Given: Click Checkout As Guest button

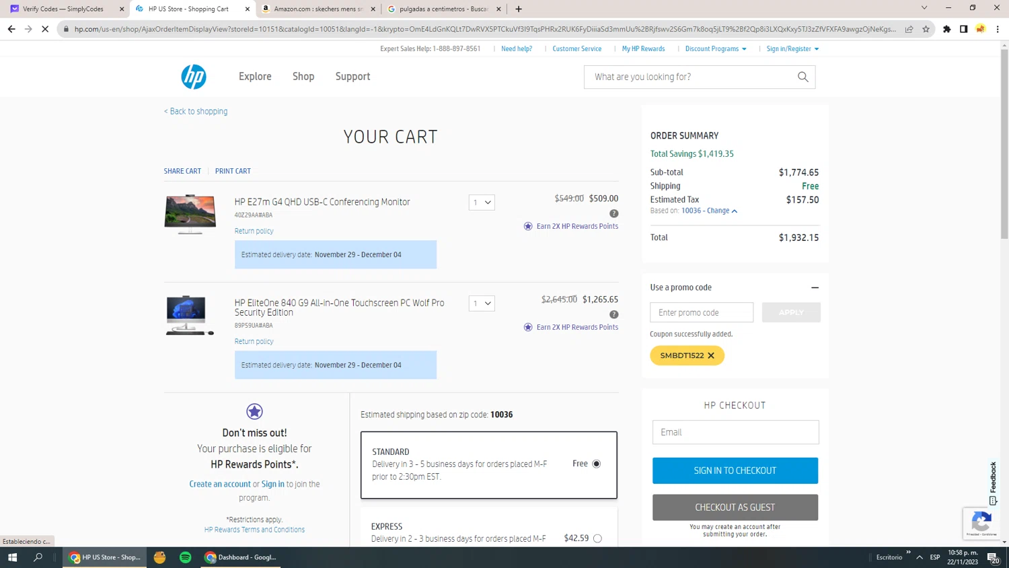Looking at the screenshot, I should coord(735,507).
